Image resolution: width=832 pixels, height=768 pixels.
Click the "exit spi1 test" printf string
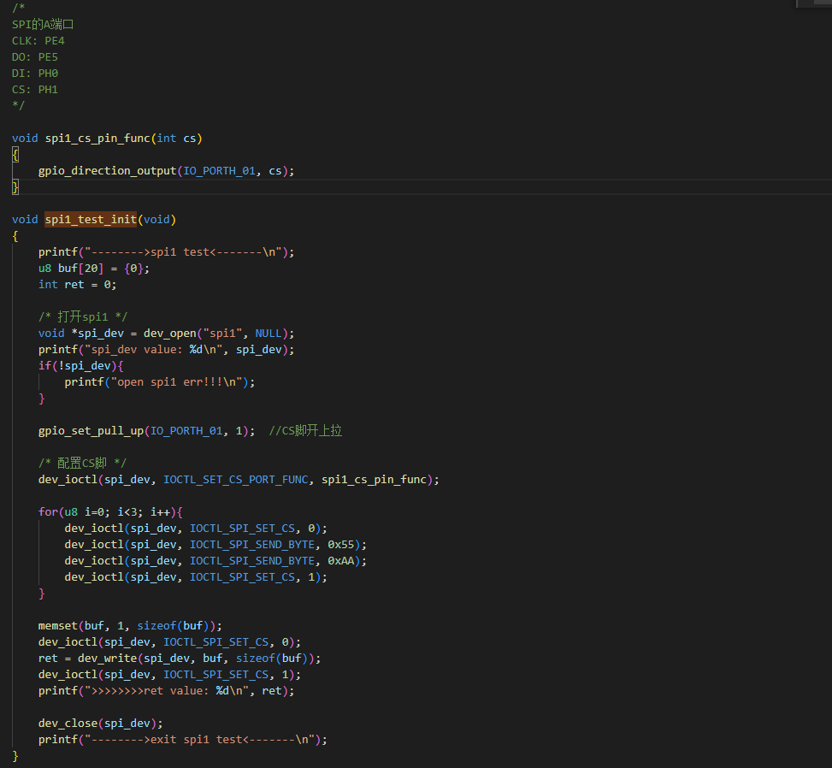(x=199, y=740)
